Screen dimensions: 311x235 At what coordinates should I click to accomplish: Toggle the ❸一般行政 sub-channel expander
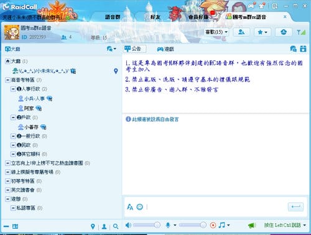coord(13,136)
